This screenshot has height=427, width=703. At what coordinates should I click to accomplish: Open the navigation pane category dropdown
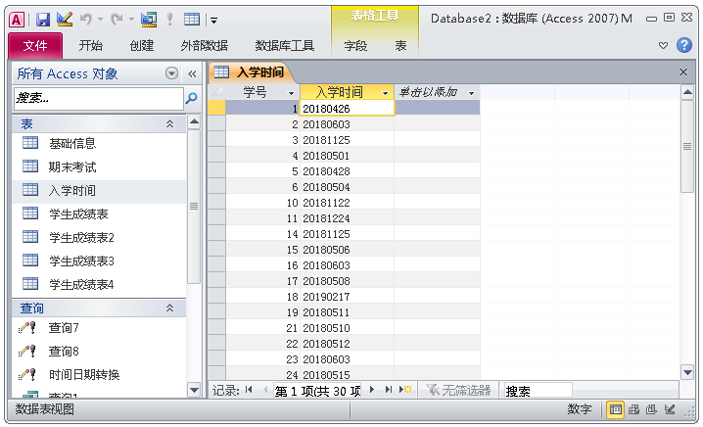coord(171,73)
